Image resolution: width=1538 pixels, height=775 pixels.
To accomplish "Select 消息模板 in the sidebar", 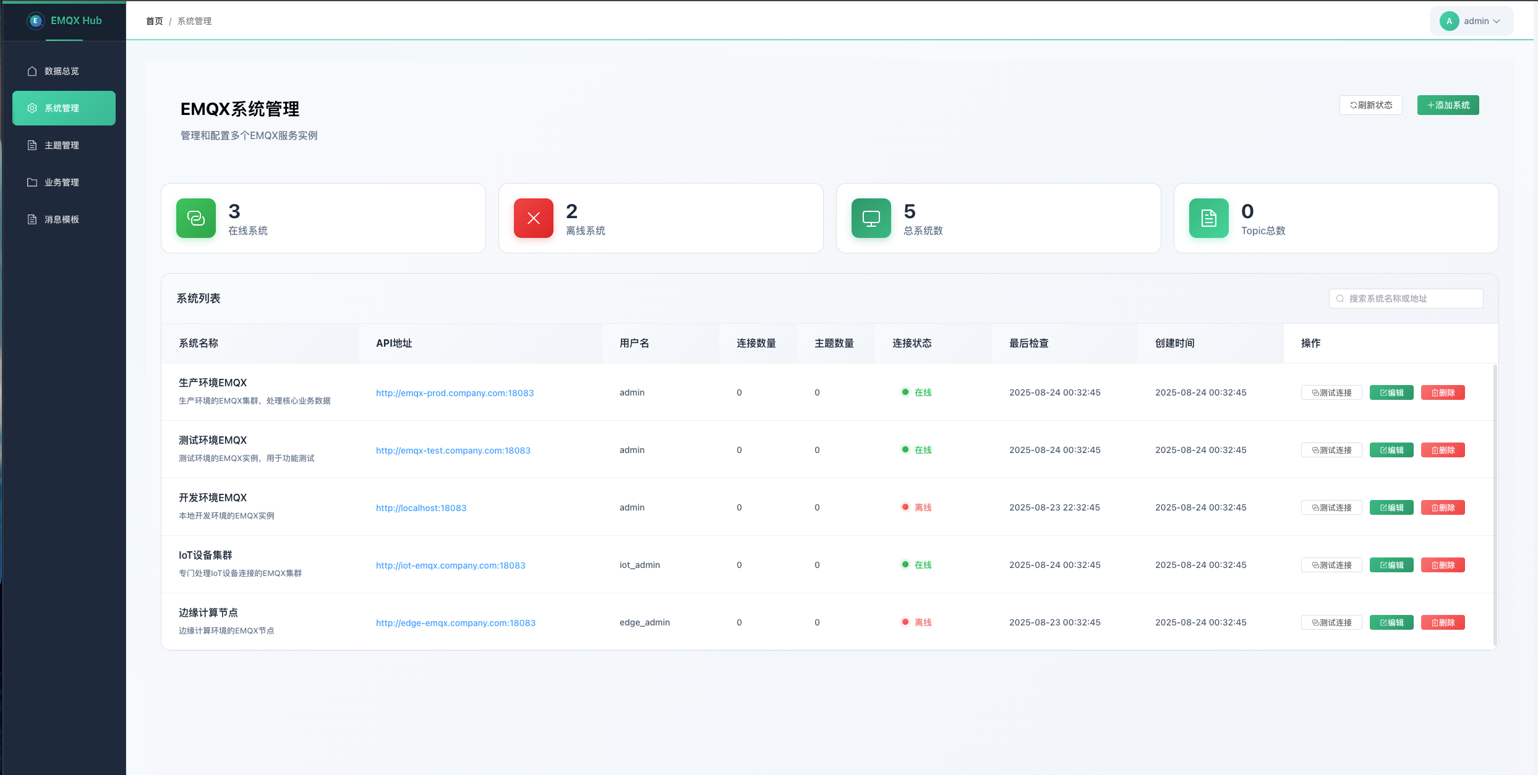I will point(62,219).
